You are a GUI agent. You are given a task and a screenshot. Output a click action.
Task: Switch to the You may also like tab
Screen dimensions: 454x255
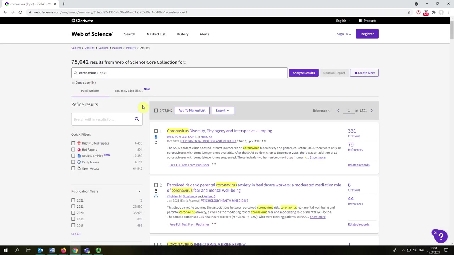pyautogui.click(x=128, y=91)
